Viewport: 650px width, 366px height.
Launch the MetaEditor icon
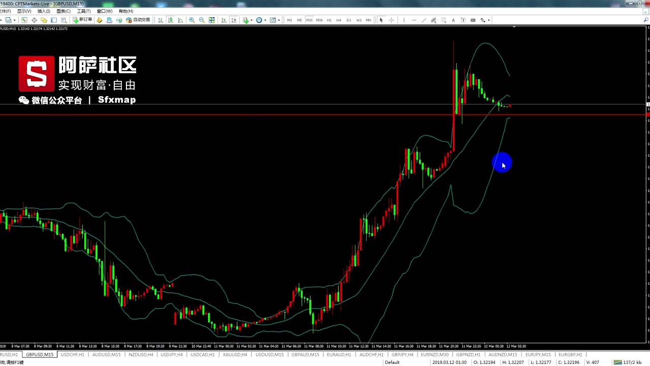coord(100,20)
